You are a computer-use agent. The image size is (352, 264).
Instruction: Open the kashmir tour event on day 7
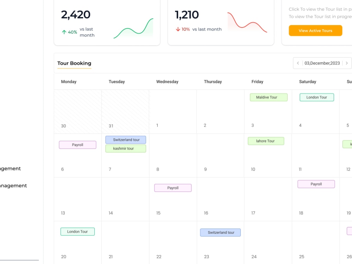(x=126, y=149)
